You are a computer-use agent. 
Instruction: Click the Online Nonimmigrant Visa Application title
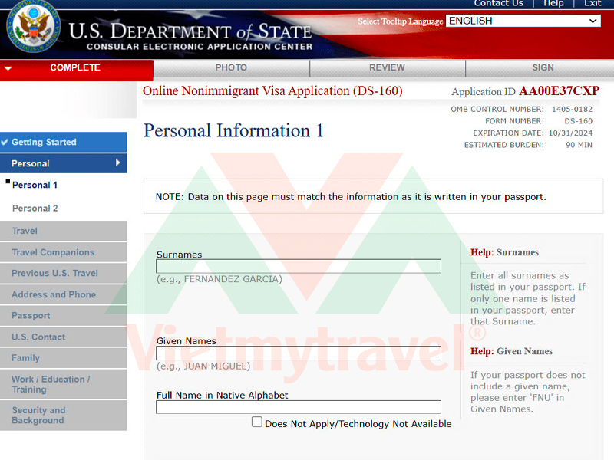(x=272, y=90)
